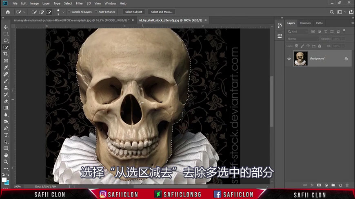Viewport: 355px width, 199px height.
Task: Open the History panel icon
Action: (280, 26)
